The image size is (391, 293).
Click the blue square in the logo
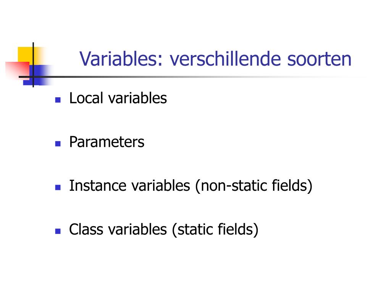(x=39, y=75)
